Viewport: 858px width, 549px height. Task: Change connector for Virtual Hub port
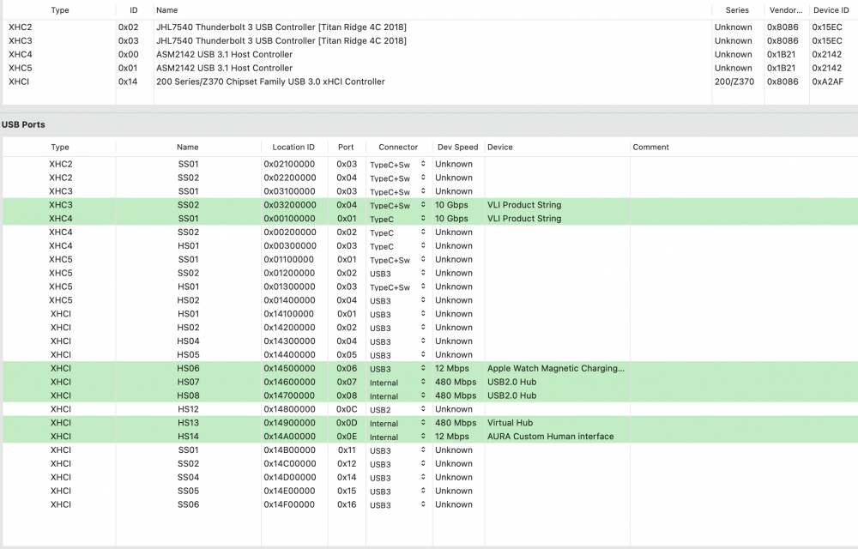398,423
